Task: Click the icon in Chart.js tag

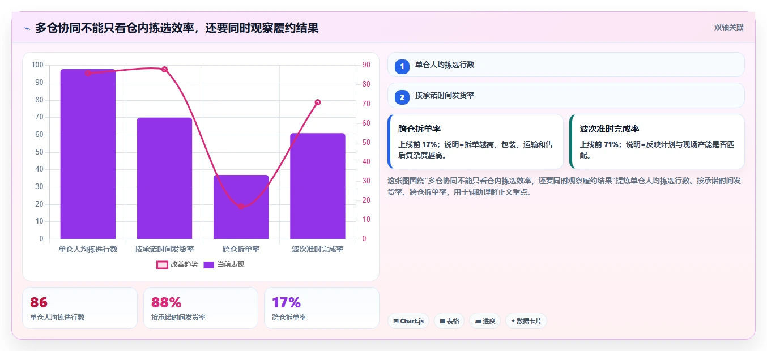Action: click(x=395, y=321)
